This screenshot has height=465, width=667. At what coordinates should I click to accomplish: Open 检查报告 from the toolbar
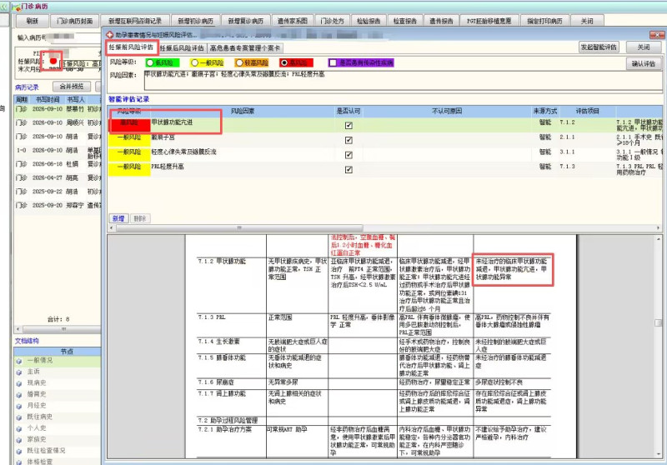pos(405,21)
